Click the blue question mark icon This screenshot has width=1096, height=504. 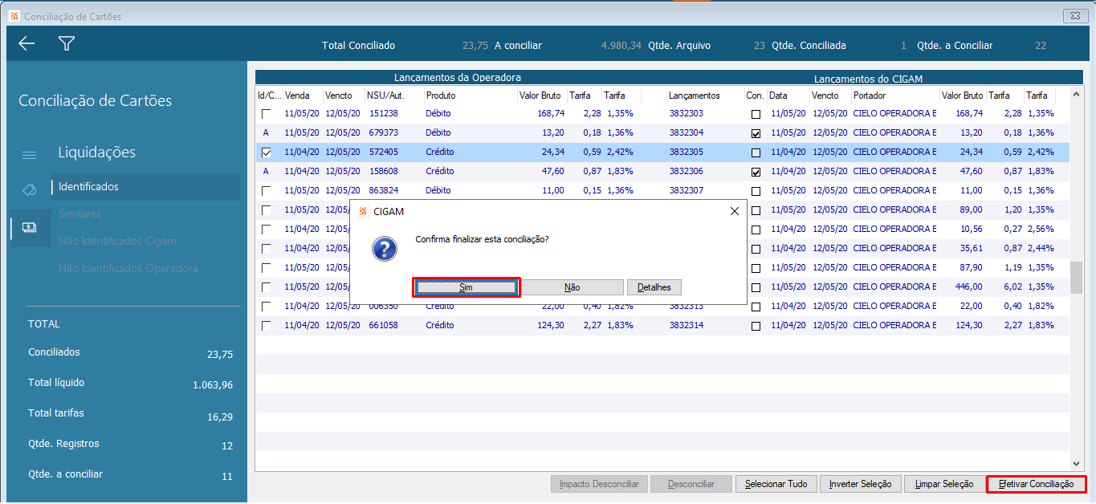click(385, 248)
